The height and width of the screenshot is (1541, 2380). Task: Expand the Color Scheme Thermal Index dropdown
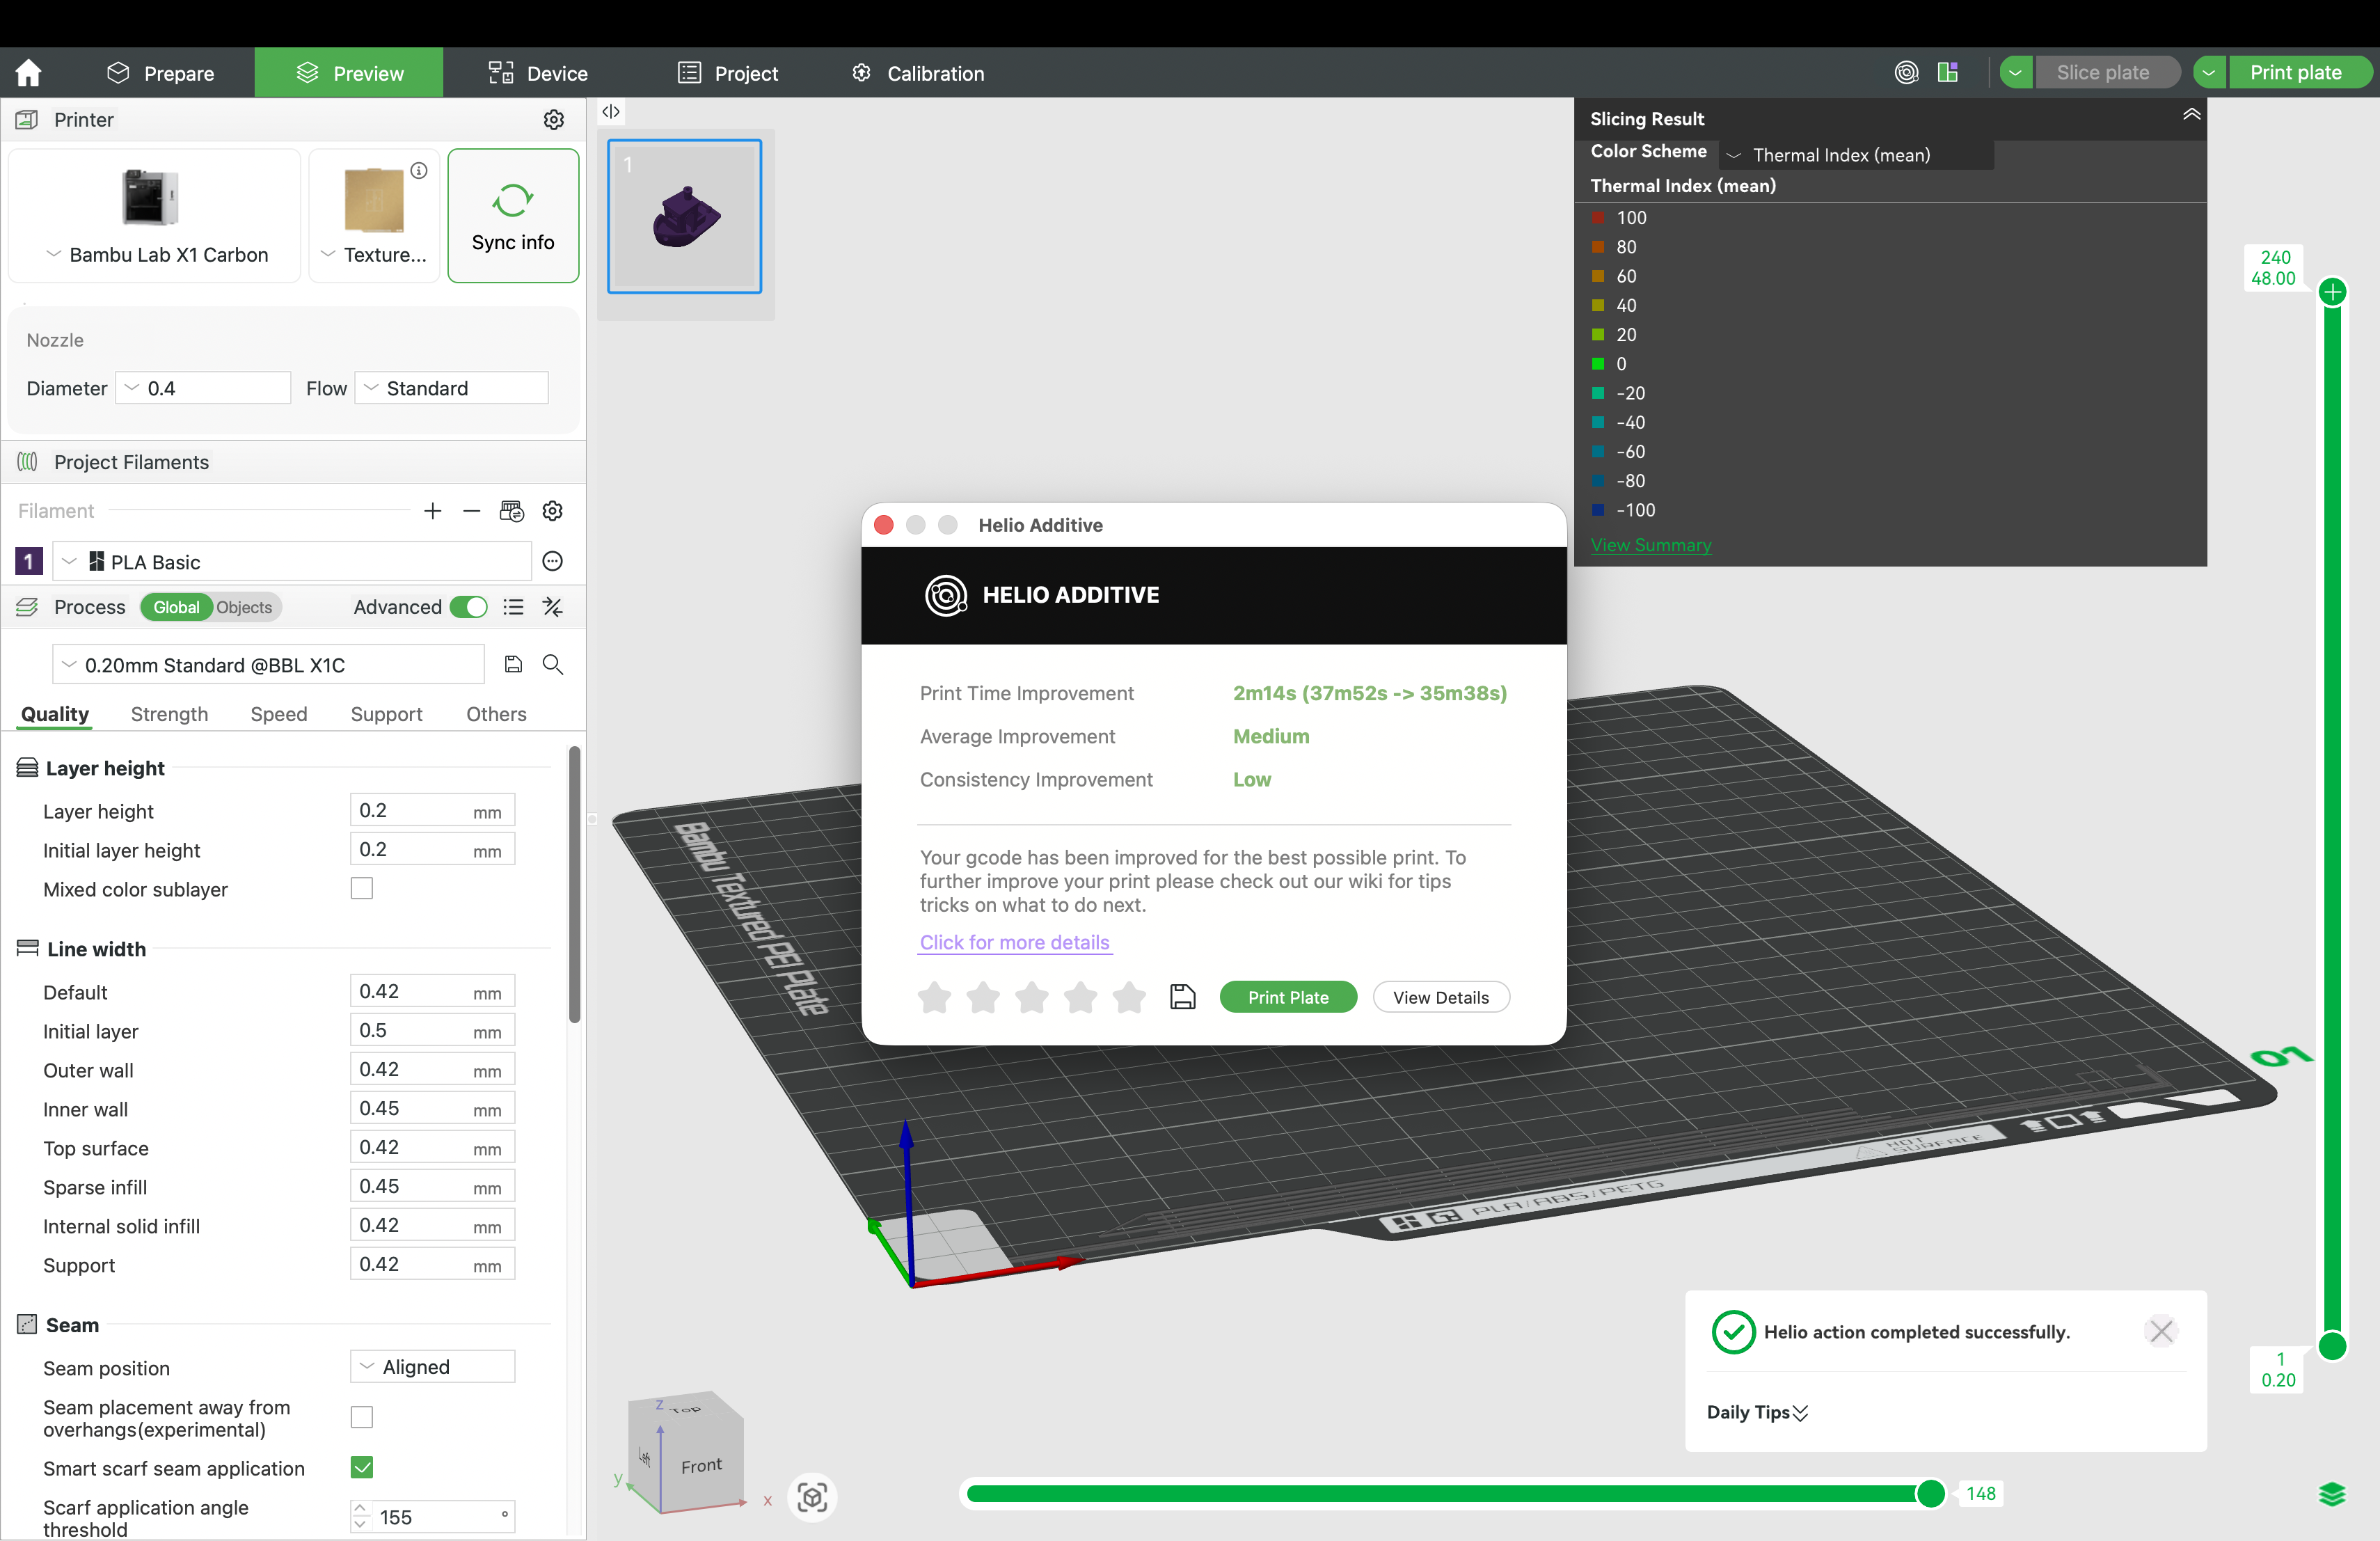[1856, 155]
